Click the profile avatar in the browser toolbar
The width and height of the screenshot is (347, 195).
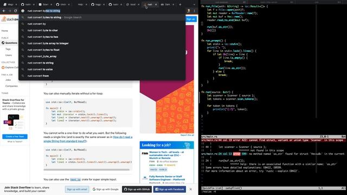189,11
